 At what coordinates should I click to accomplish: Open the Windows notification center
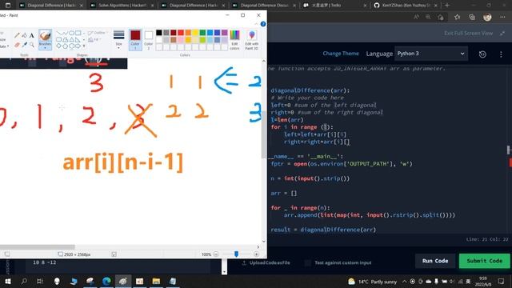(x=501, y=282)
